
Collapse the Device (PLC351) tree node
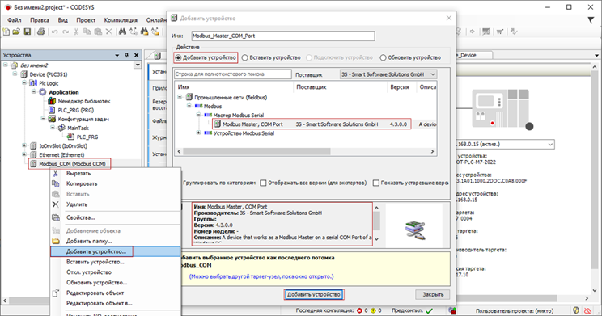pos(15,74)
